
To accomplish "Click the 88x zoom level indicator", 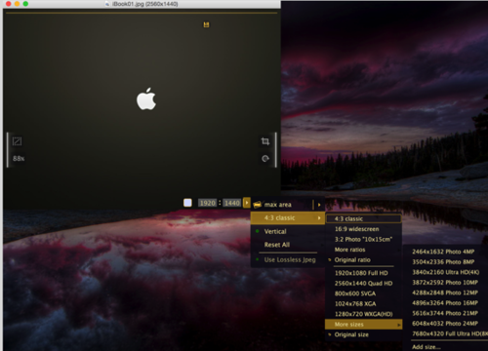I will click(x=19, y=159).
